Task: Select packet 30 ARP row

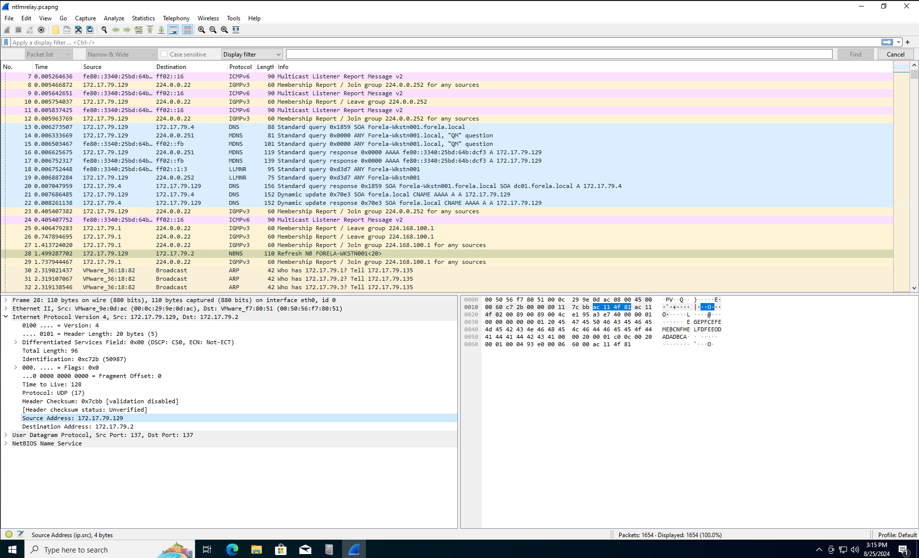Action: pos(447,270)
